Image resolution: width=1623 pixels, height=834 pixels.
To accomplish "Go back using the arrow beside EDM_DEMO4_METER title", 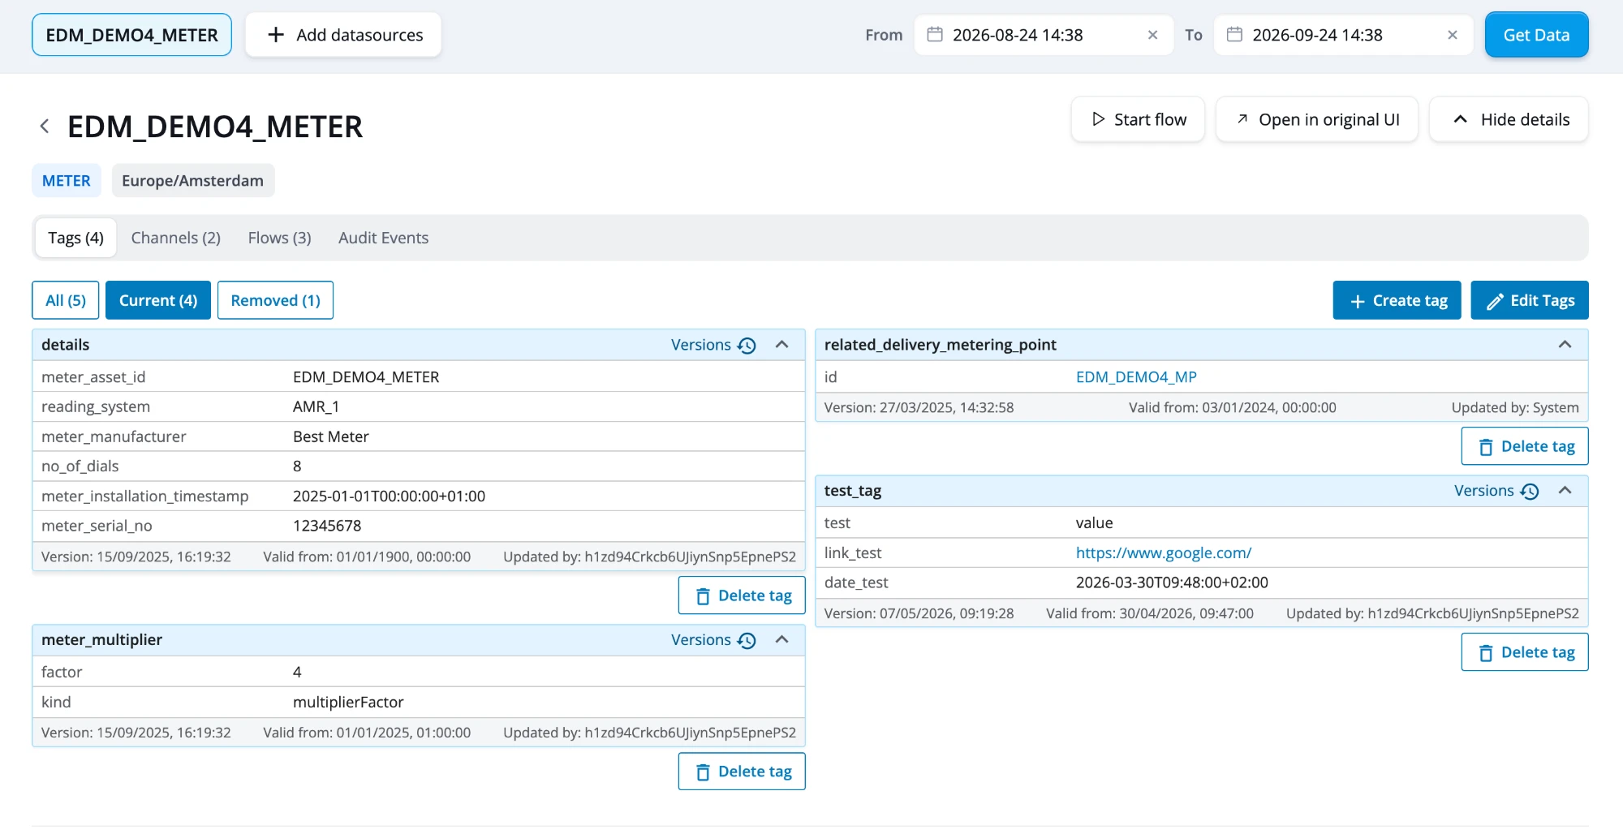I will pos(45,127).
